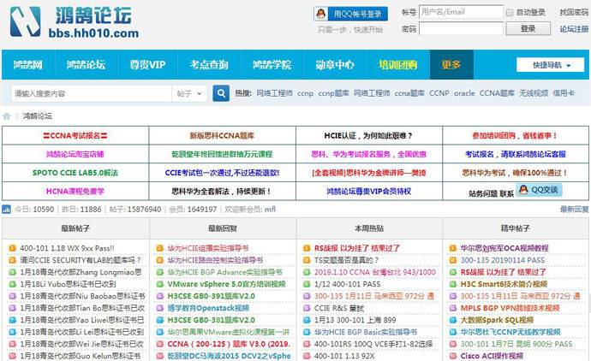Click the forum statistics bar-chart icon
The height and width of the screenshot is (361, 591).
pyautogui.click(x=7, y=209)
